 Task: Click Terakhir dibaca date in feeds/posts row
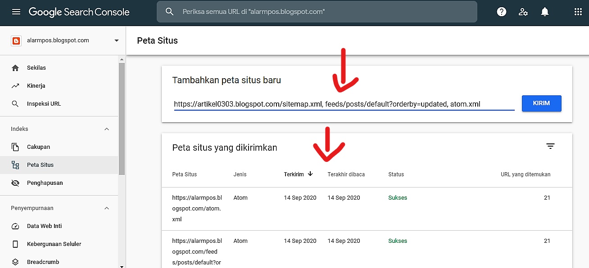coord(344,241)
